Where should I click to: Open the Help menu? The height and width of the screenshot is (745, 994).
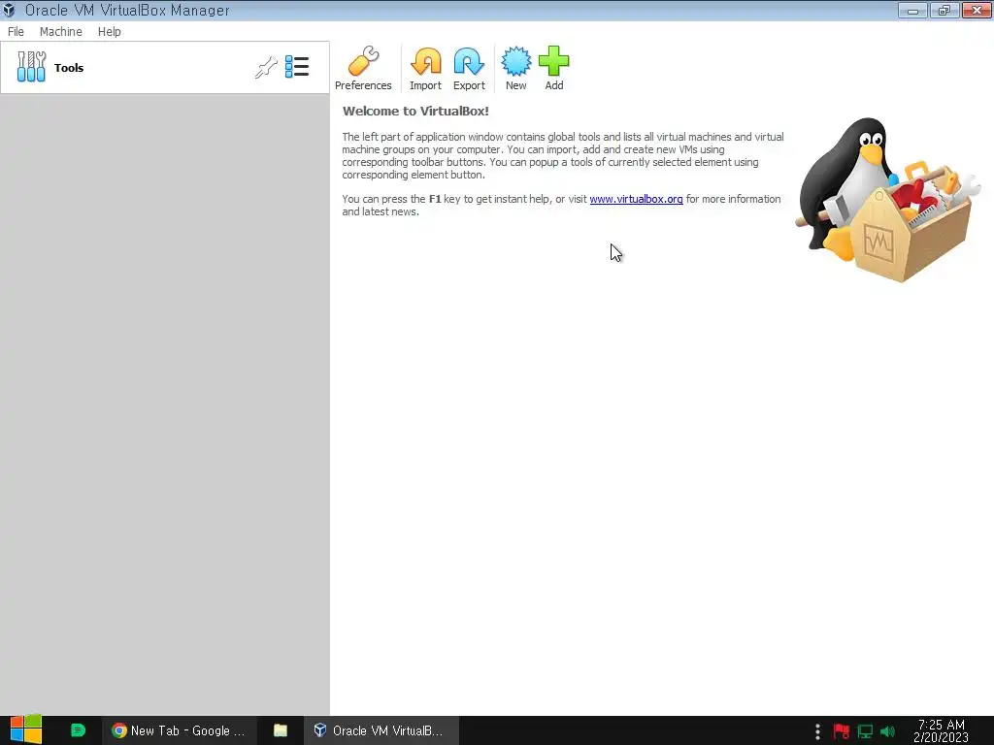[x=109, y=32]
